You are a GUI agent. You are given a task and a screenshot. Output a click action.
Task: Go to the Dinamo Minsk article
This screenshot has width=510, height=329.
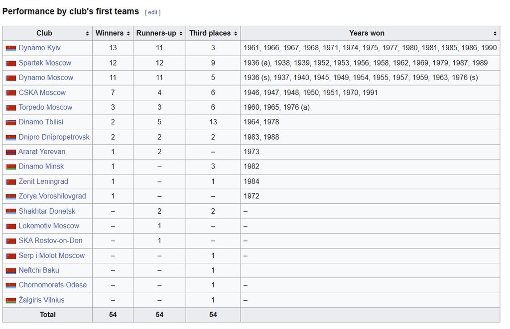coord(41,166)
